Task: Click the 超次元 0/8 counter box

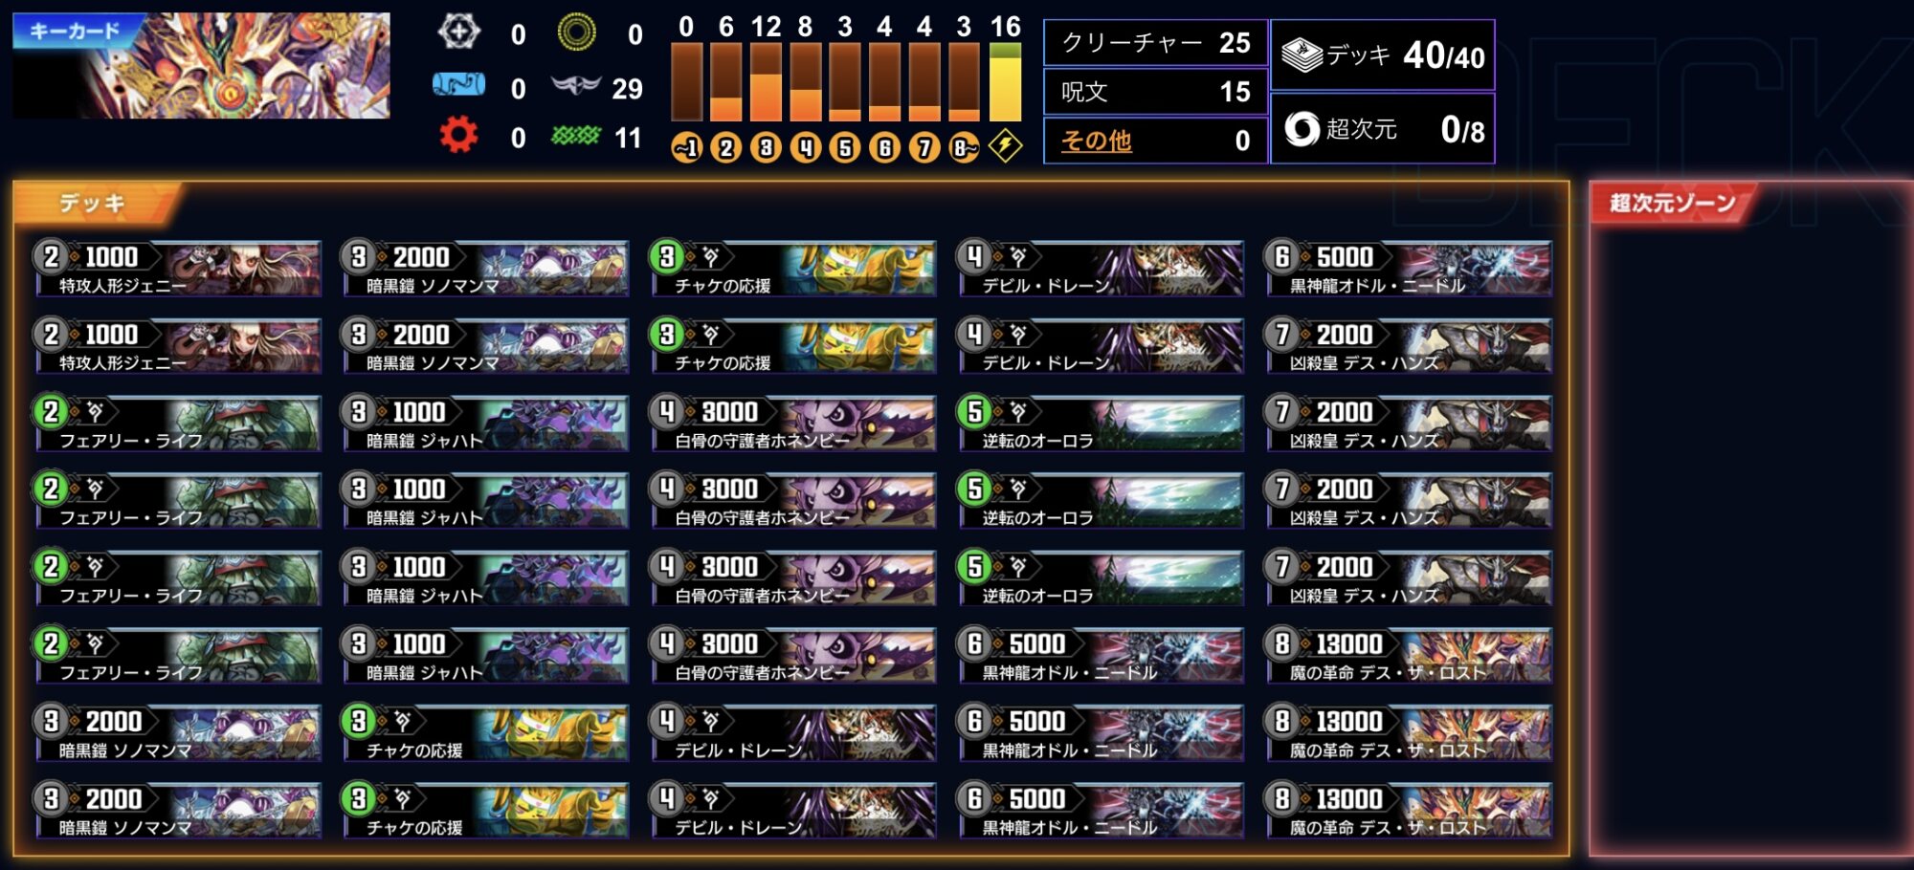Action: point(1383,128)
